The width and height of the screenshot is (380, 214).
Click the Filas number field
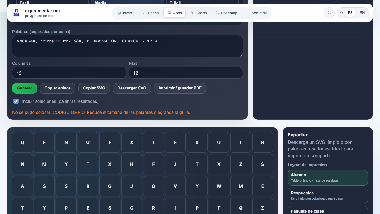click(x=186, y=73)
